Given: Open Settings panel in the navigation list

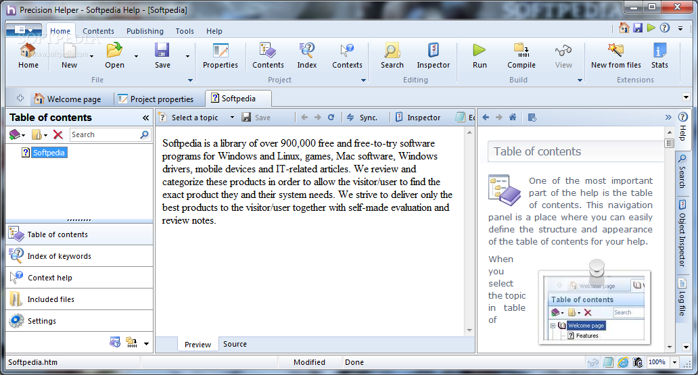Looking at the screenshot, I should pos(79,321).
